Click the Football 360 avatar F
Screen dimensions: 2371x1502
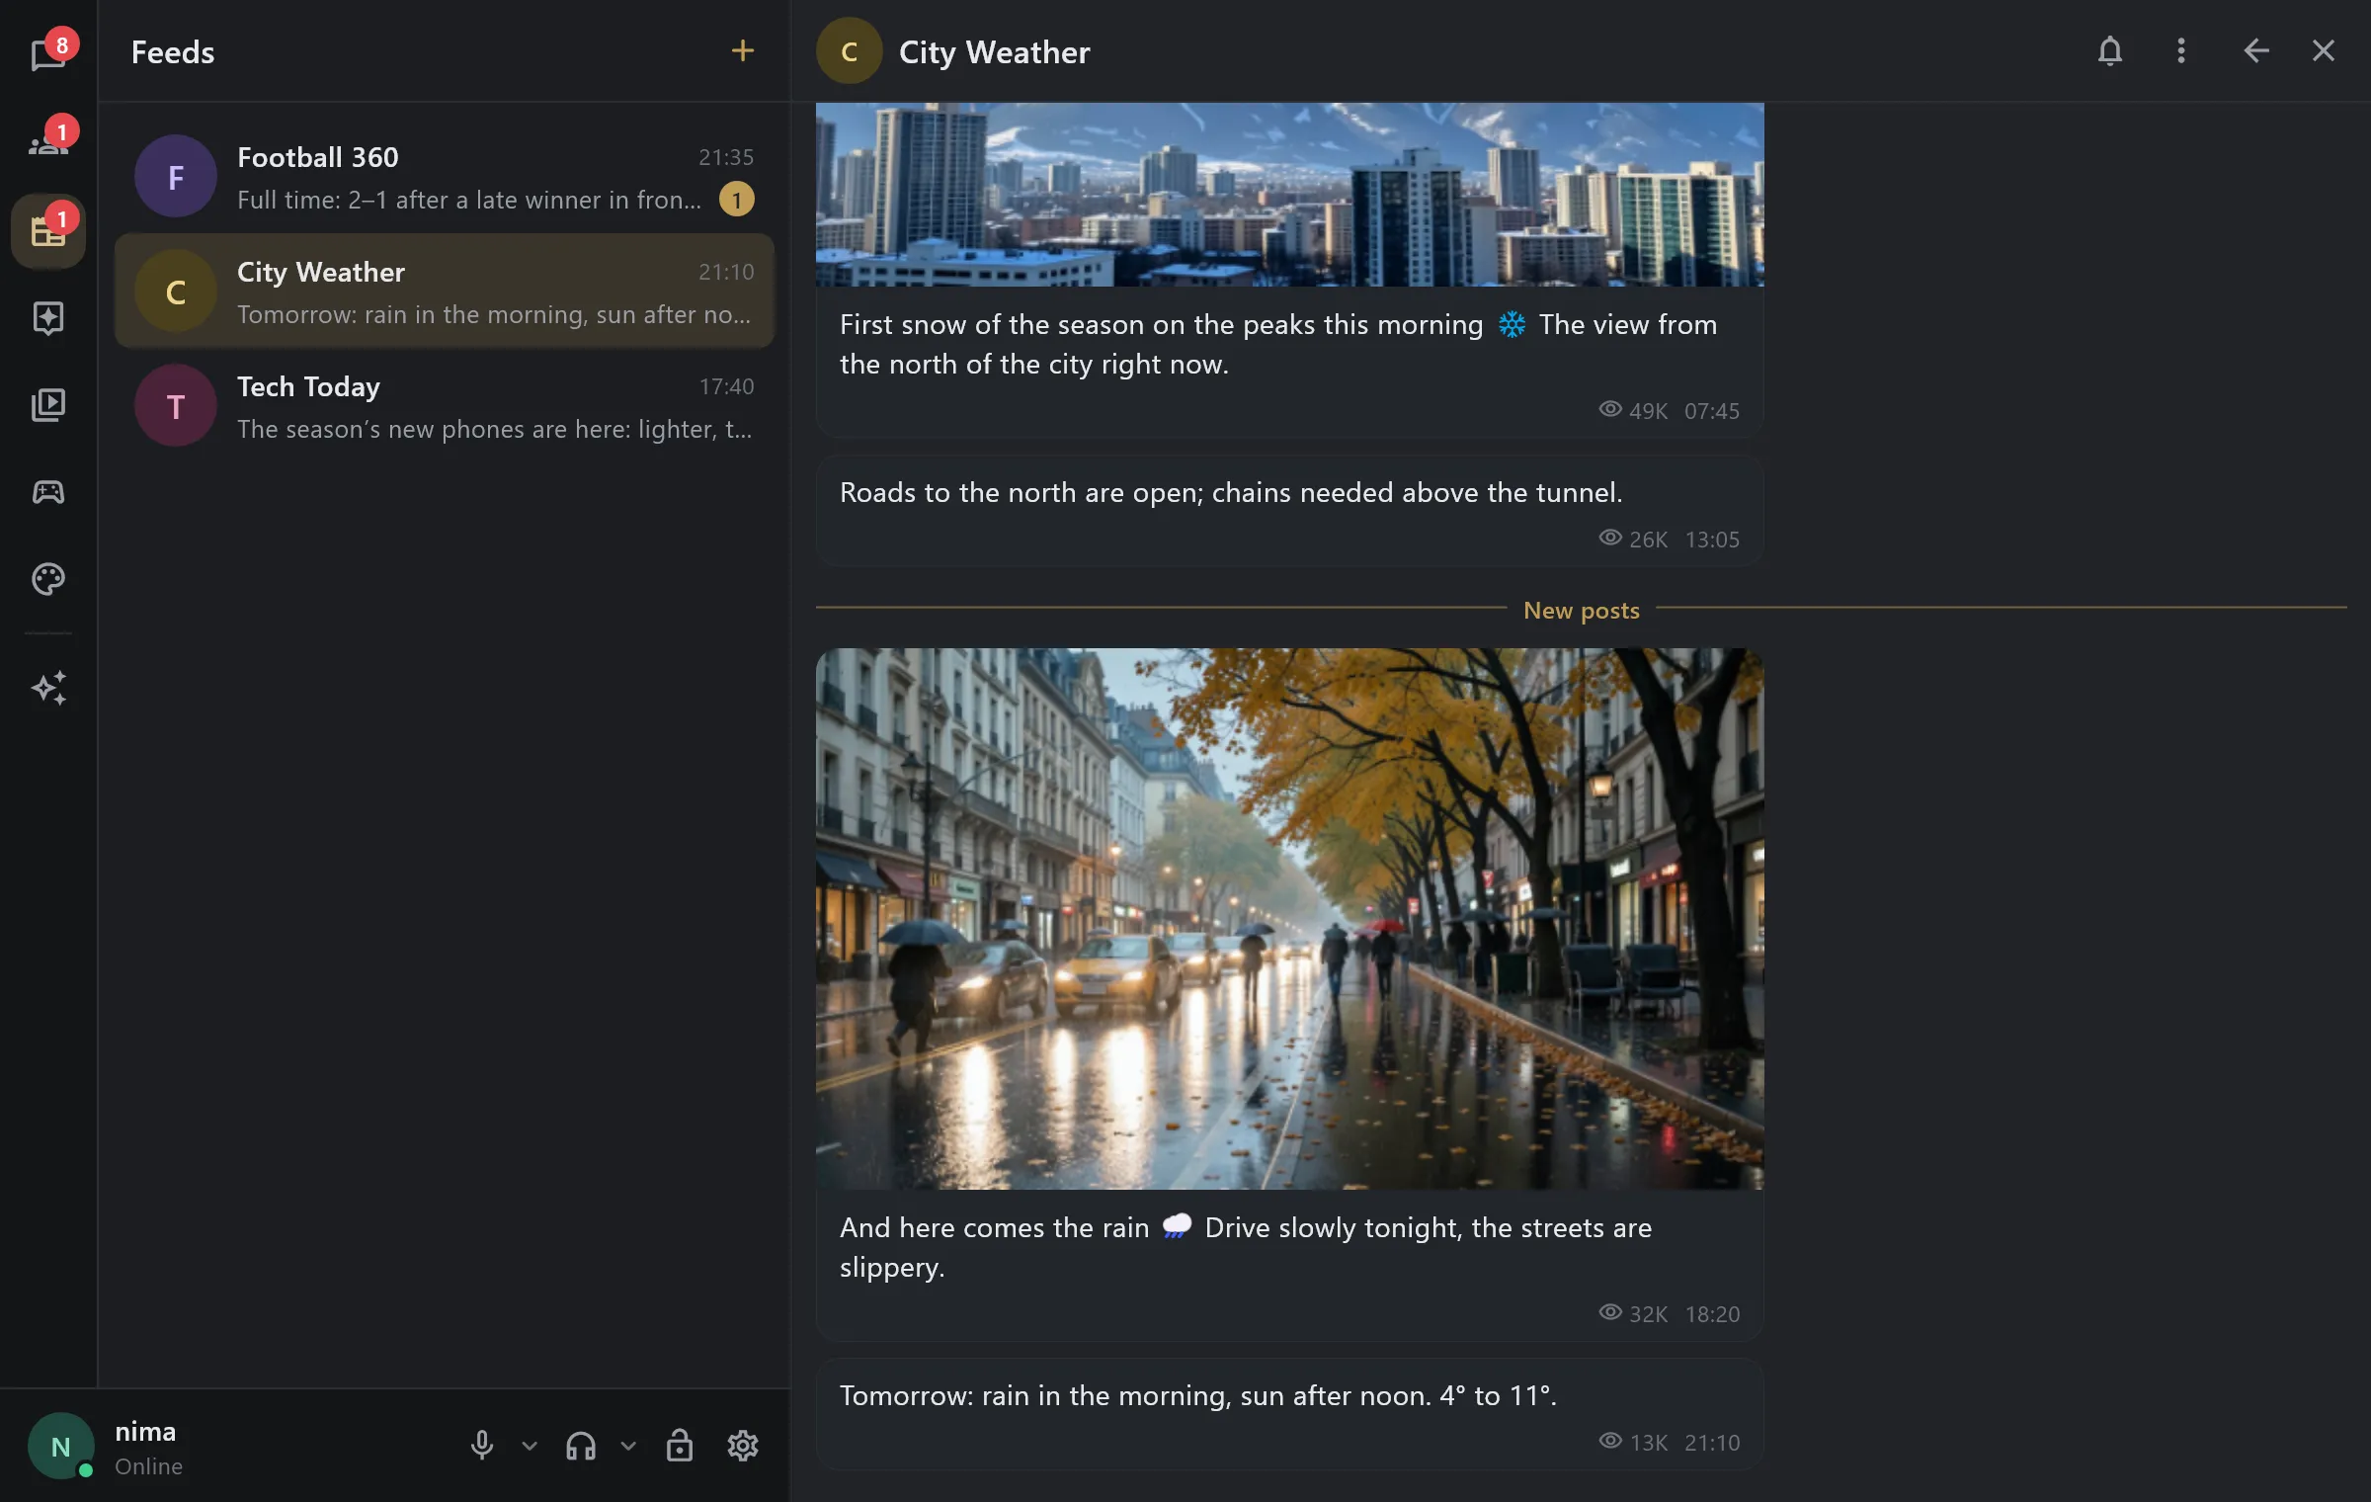[x=176, y=177]
